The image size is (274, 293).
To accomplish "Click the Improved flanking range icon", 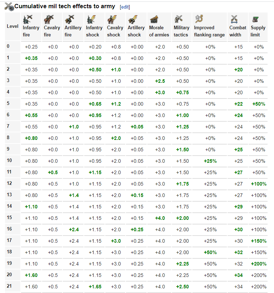I will pos(199,19).
